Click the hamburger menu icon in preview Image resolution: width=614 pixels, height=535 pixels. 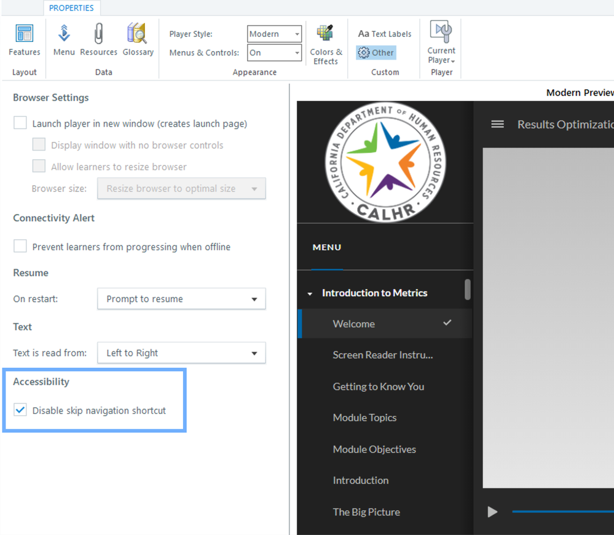497,124
